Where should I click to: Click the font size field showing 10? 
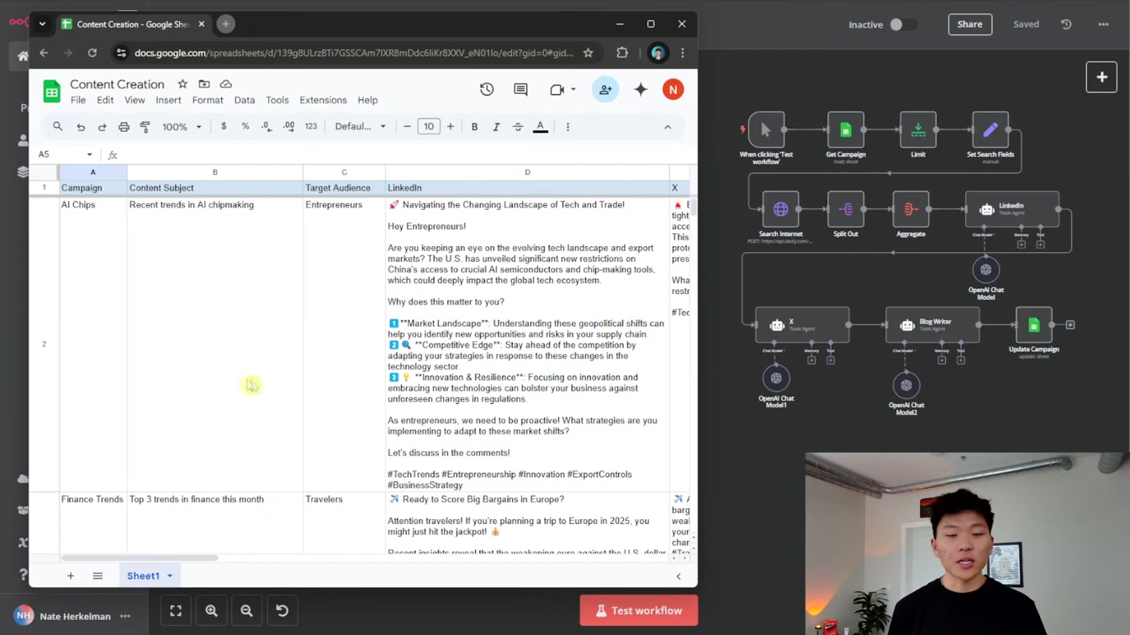coord(429,127)
